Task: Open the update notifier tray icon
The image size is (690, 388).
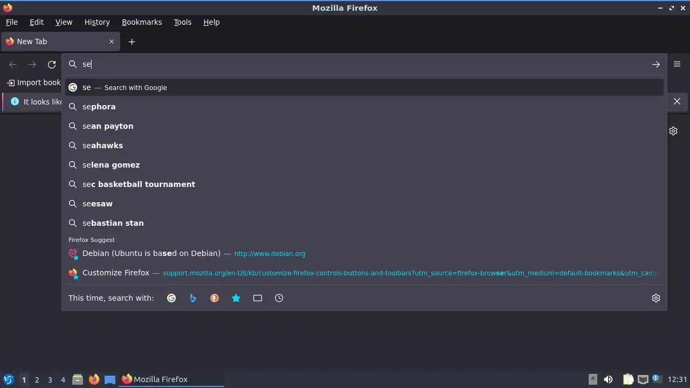Action: [657, 379]
